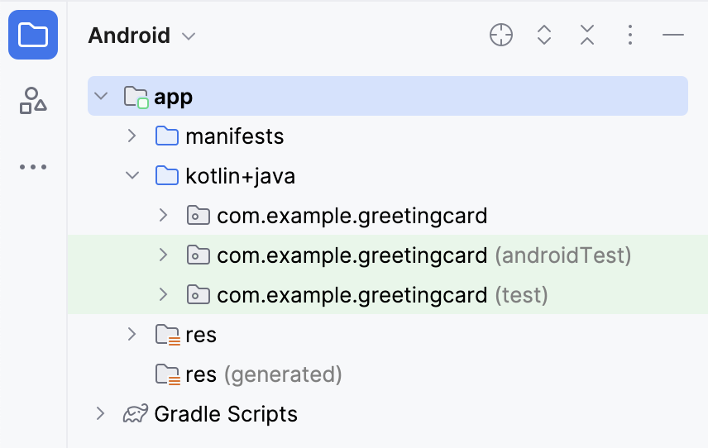Screen dimensions: 708x448
Task: Select the manifests folder label
Action: pos(234,136)
